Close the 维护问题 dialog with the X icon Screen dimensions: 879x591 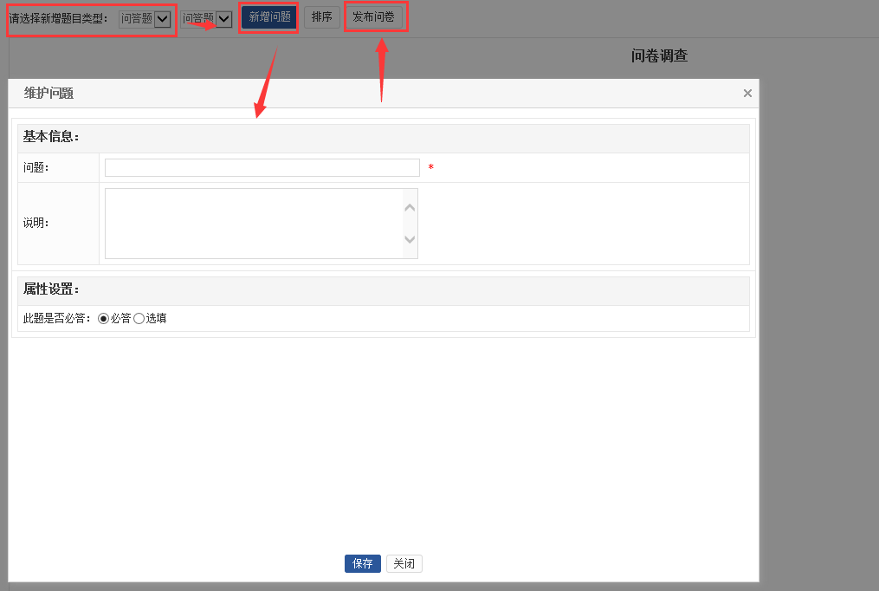point(747,94)
